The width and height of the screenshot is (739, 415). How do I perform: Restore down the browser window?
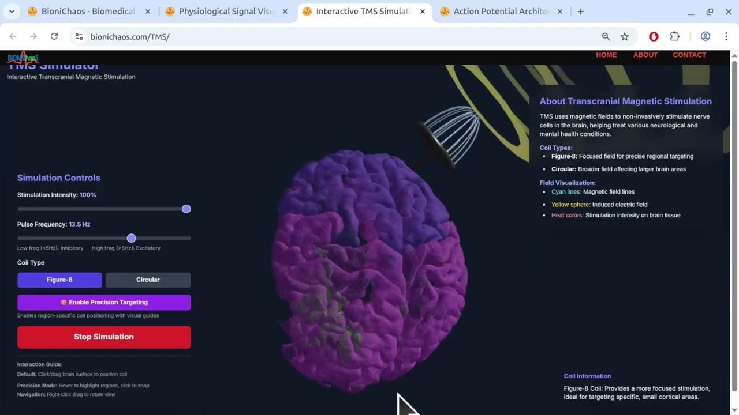tap(710, 12)
